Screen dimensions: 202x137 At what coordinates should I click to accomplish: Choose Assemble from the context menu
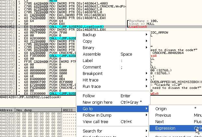91,54
